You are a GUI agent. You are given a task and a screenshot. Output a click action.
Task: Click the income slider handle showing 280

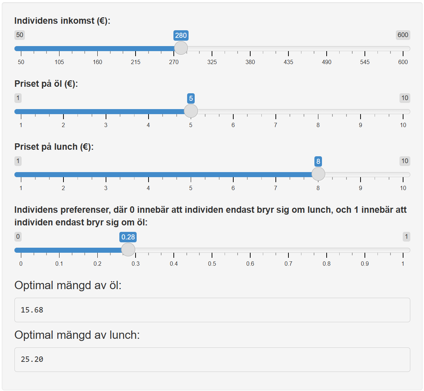[x=180, y=48]
